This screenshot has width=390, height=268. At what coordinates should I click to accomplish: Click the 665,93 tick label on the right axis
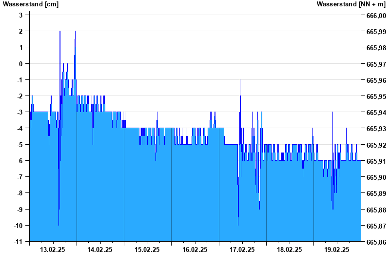click(375, 129)
